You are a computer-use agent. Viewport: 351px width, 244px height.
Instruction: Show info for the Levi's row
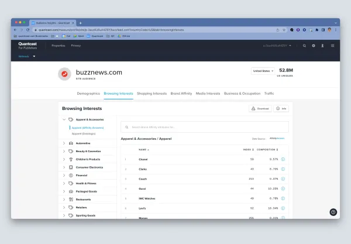283,208
